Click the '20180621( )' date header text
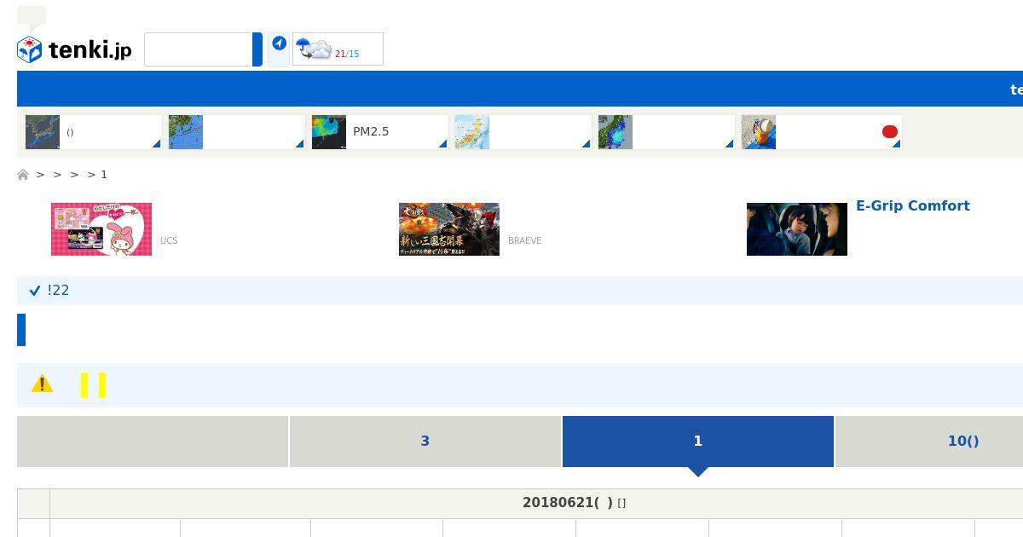This screenshot has height=537, width=1023. [x=568, y=503]
